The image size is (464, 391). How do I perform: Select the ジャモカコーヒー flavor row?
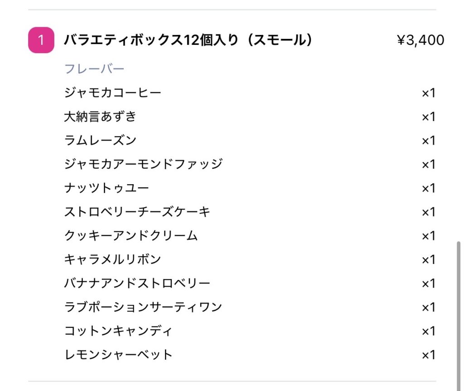(250, 93)
